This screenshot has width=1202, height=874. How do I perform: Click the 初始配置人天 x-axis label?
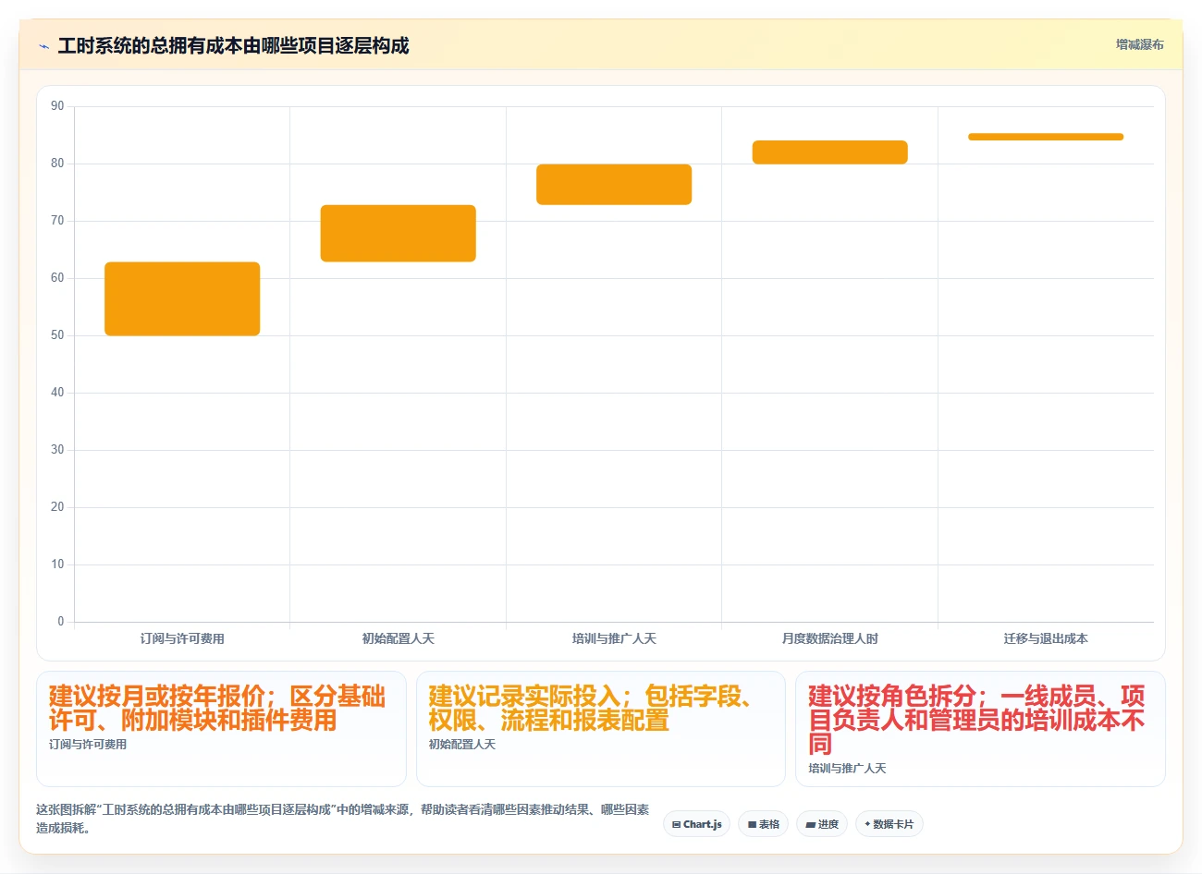[x=399, y=638]
